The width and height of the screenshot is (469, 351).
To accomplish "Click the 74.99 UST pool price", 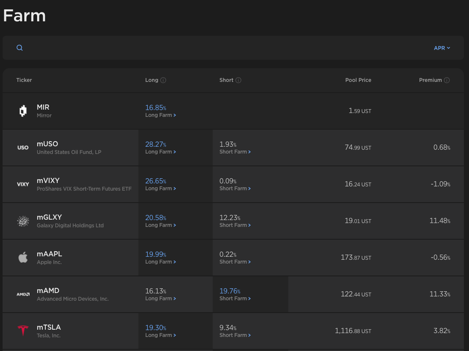I will click(358, 147).
